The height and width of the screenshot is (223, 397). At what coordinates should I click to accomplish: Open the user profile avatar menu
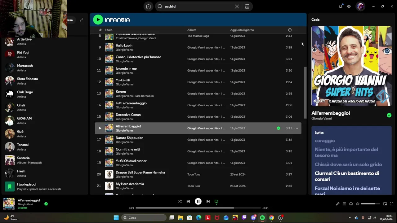(x=360, y=6)
